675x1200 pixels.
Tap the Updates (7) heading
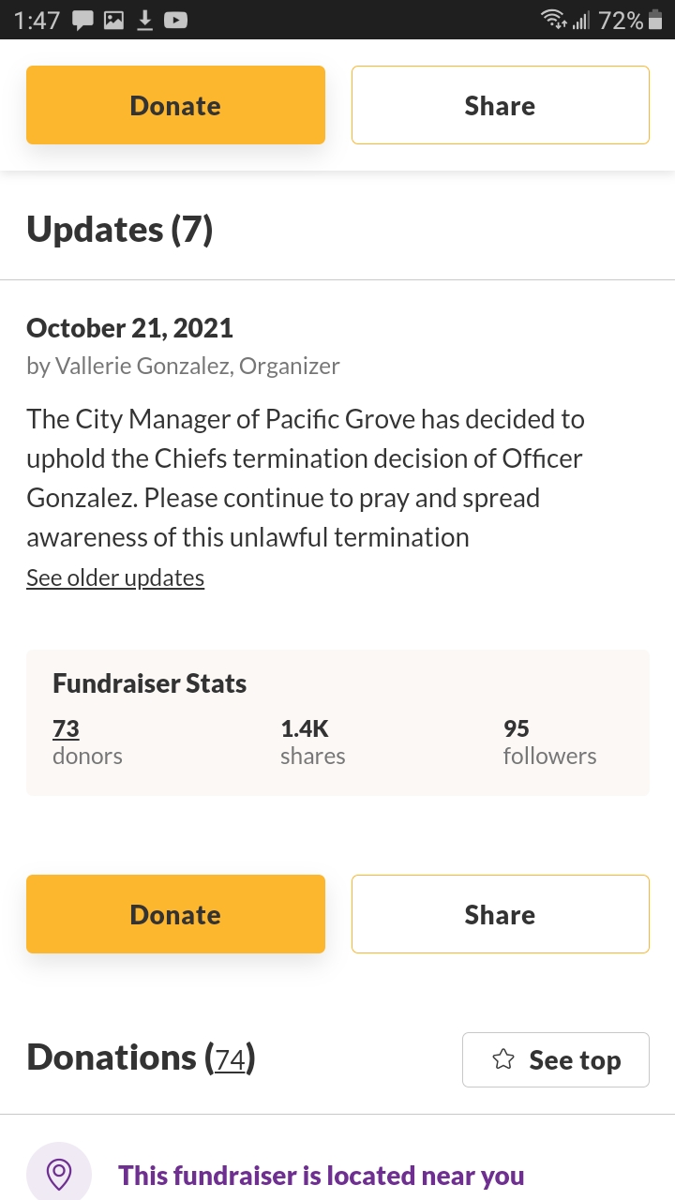pyautogui.click(x=120, y=229)
